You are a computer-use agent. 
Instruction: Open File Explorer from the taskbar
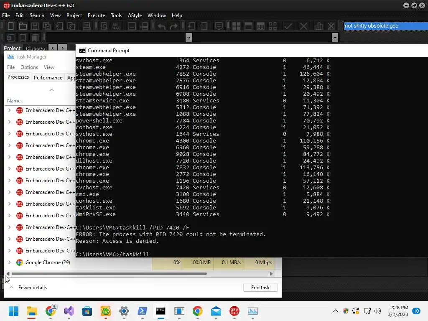coord(32,311)
